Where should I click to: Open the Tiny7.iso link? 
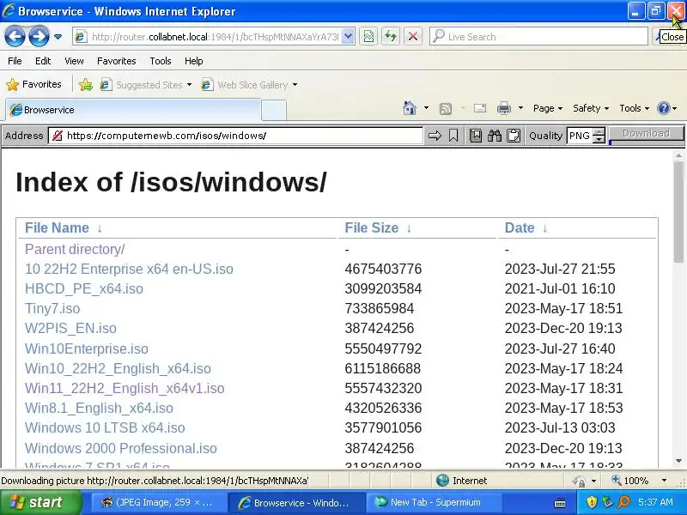point(52,308)
